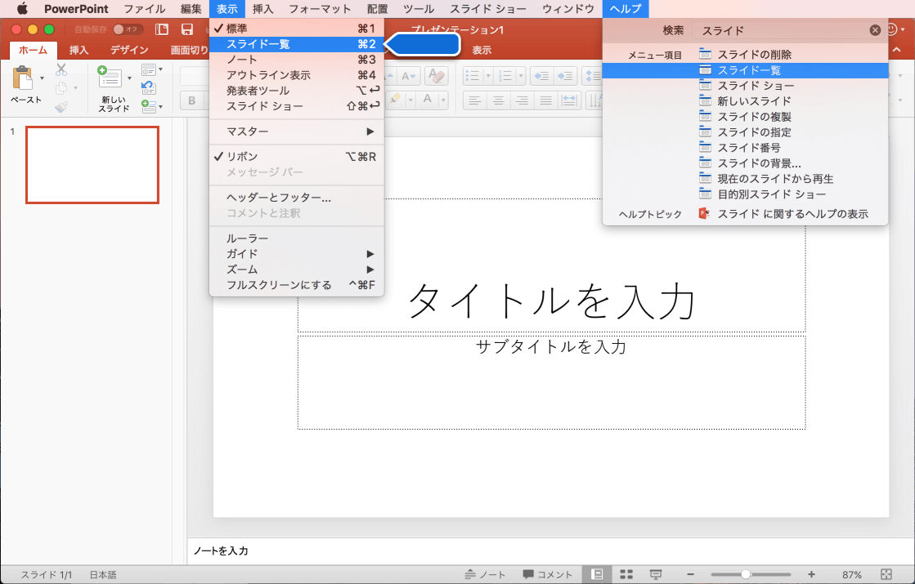Image resolution: width=915 pixels, height=584 pixels.
Task: Choose ヘッダーとフッター... menu item
Action: point(297,197)
